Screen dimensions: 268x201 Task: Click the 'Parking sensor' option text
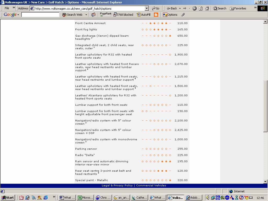pyautogui.click(x=86, y=149)
